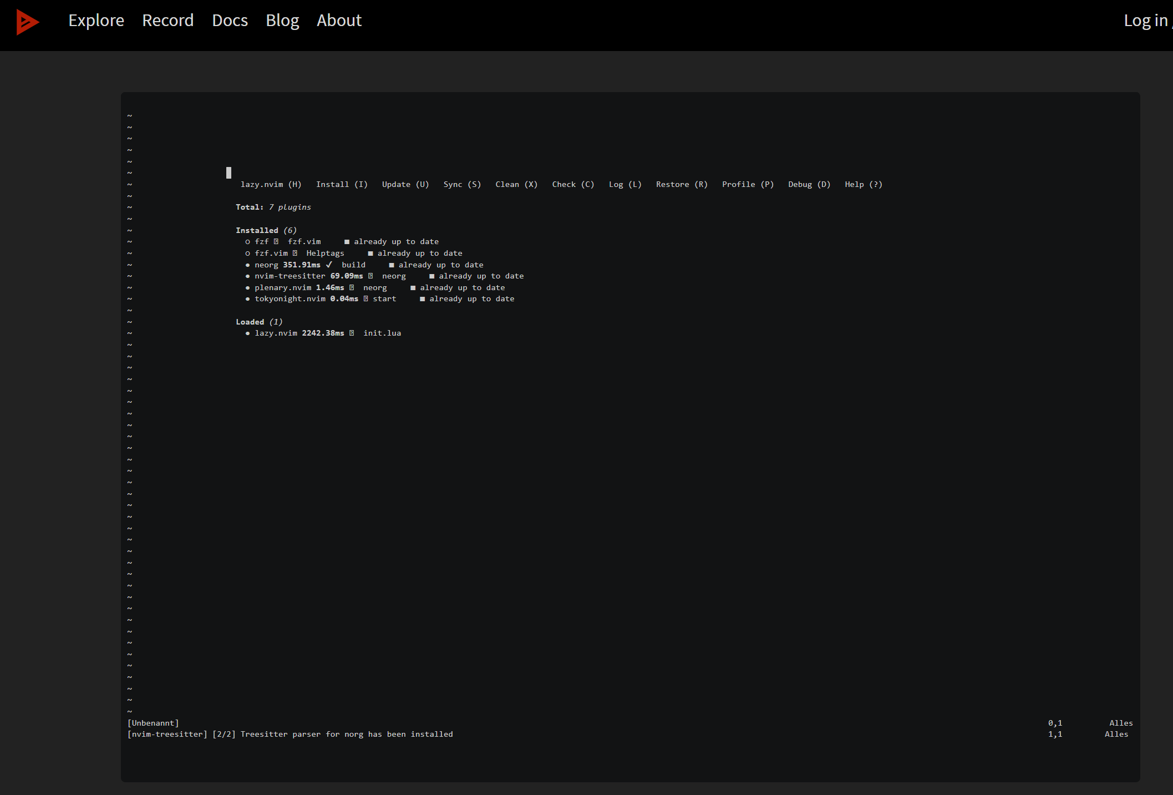The width and height of the screenshot is (1173, 795).
Task: Select the Install (I) button in lazy.nvim
Action: [x=342, y=184]
